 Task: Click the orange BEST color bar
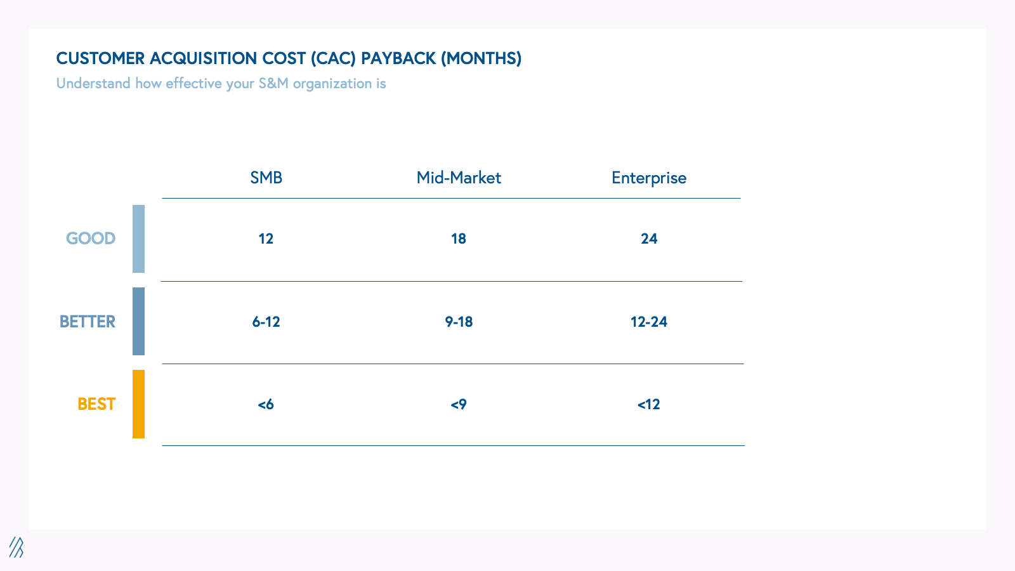coord(138,404)
